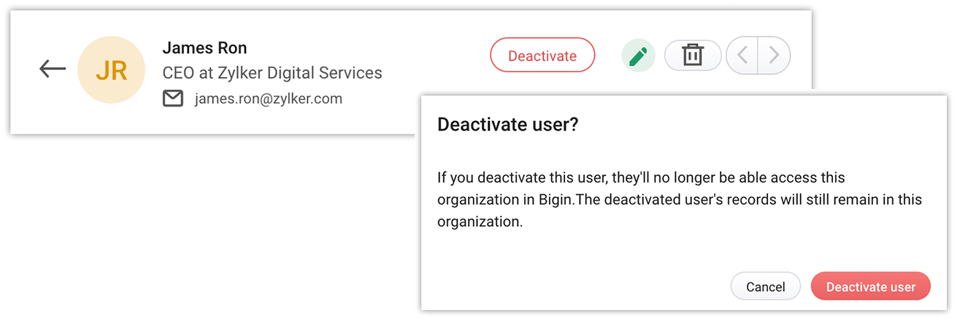Cancel the deactivate user dialog
960x324 pixels.
click(x=765, y=287)
